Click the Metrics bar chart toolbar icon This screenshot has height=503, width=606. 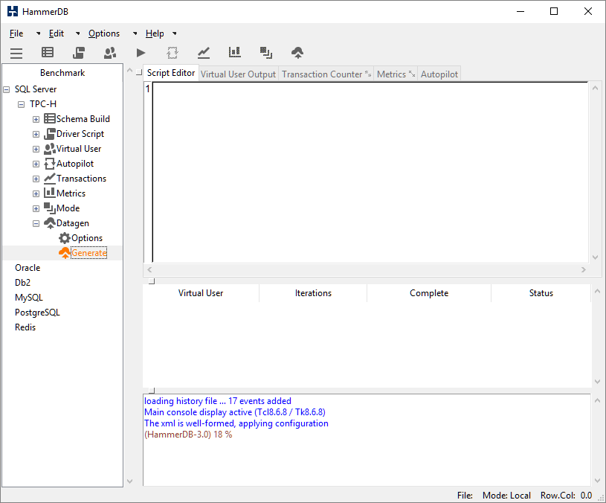coord(235,52)
